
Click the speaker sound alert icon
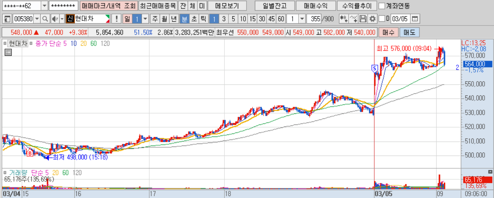point(54,19)
